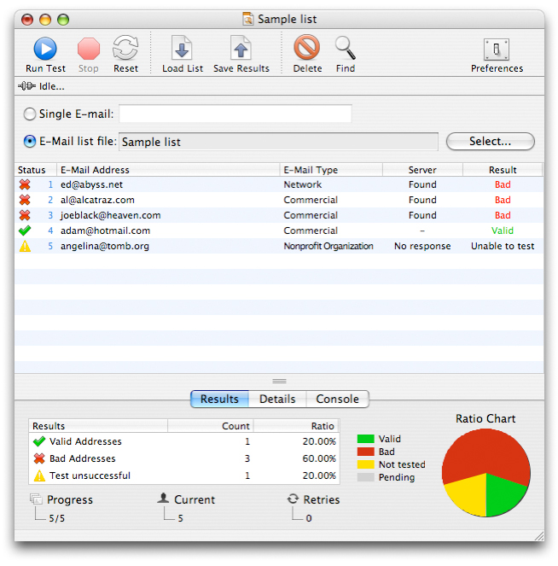Open Load List from the toolbar

pyautogui.click(x=183, y=49)
